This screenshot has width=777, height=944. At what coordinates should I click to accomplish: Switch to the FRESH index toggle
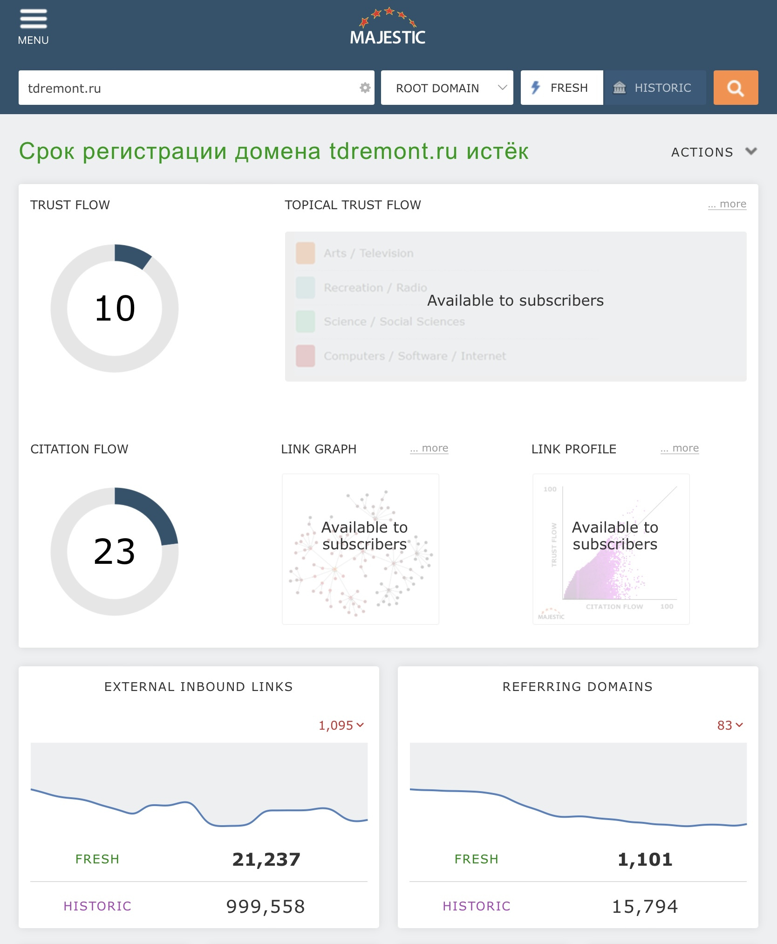click(x=562, y=88)
